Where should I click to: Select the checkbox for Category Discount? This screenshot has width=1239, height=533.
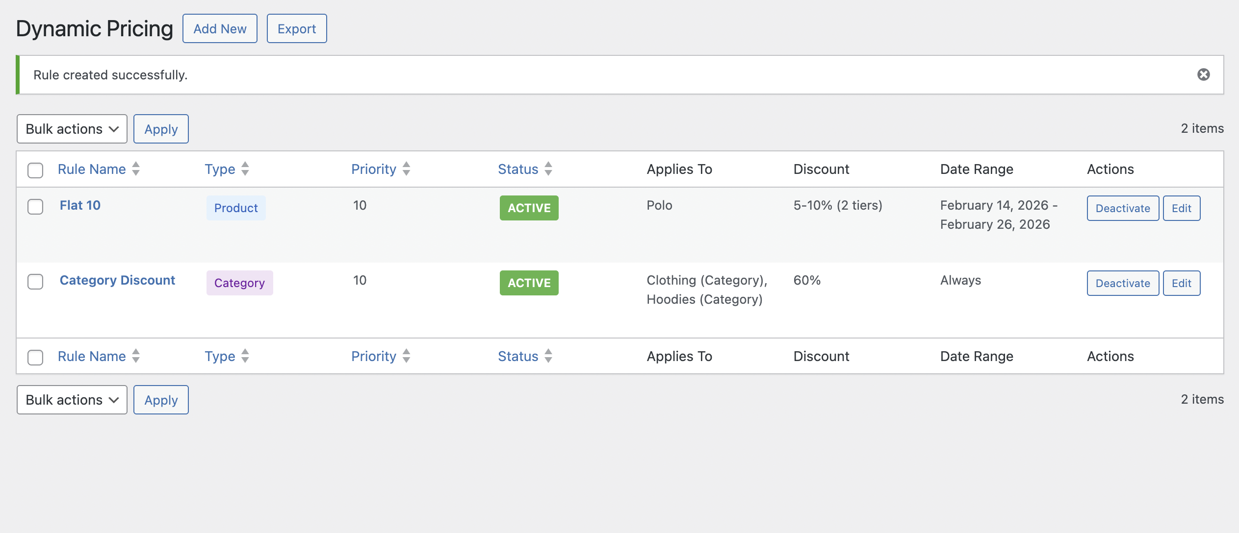(x=35, y=282)
